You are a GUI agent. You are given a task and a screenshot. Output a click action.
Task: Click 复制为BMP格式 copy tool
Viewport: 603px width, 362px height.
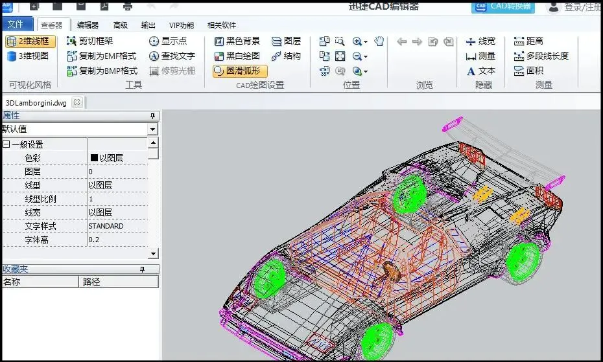(x=102, y=71)
